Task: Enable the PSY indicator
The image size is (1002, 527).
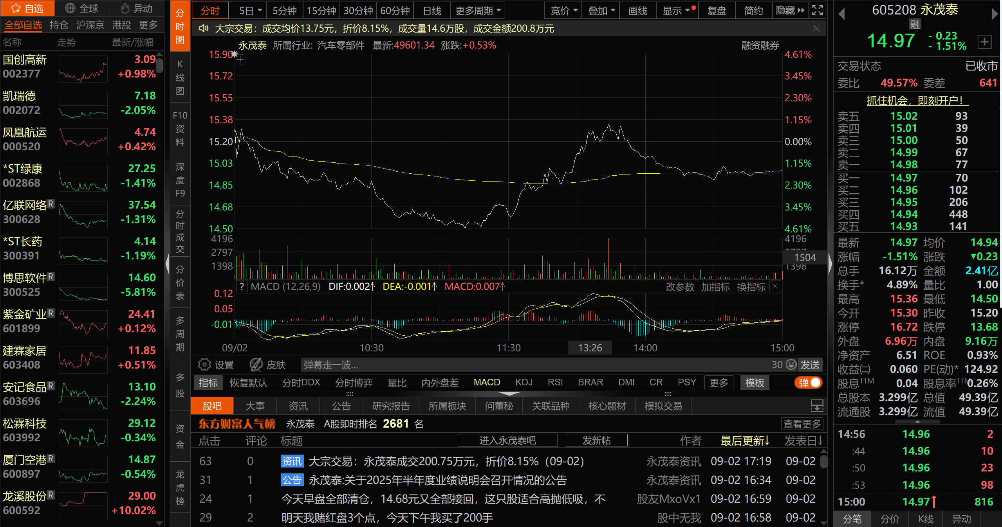Action: pos(687,382)
